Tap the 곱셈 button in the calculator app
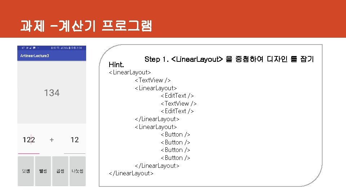Viewport: 346px width, 194px height. 60,171
